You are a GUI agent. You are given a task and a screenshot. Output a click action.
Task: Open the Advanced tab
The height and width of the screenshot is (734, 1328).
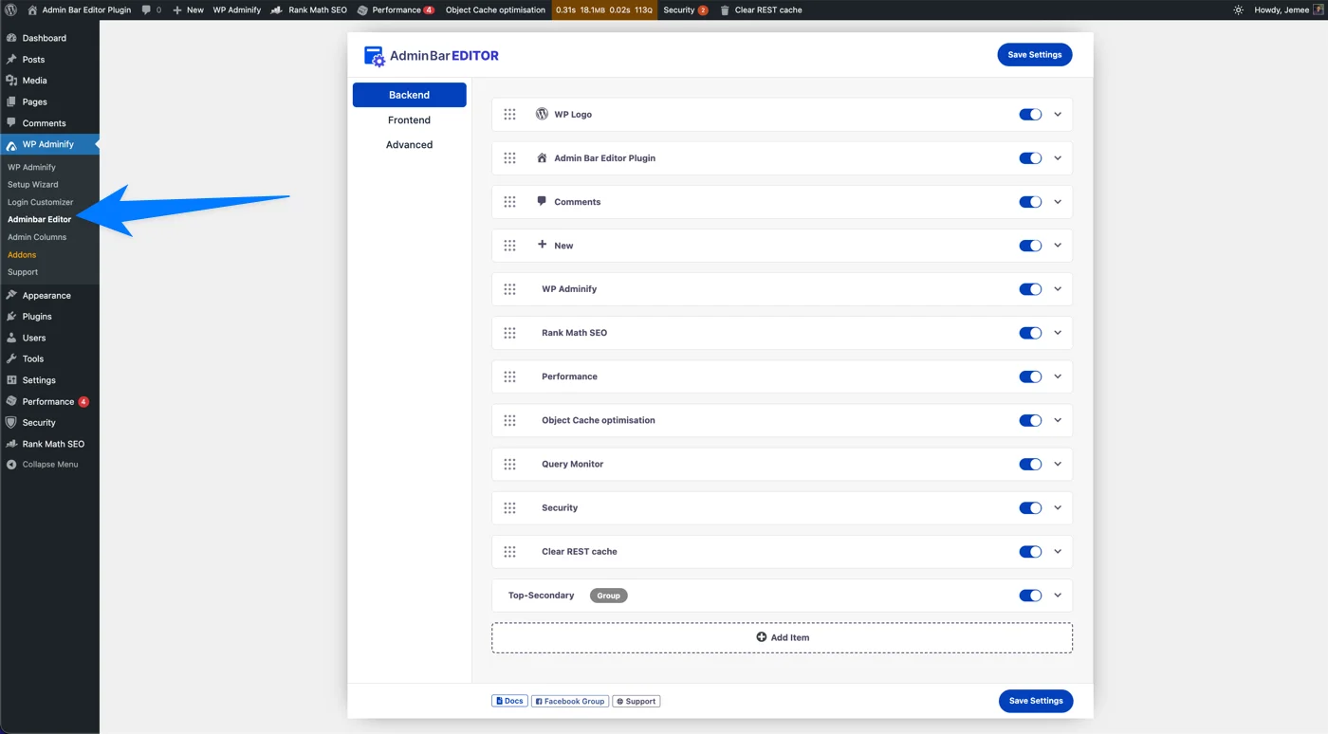pyautogui.click(x=409, y=144)
